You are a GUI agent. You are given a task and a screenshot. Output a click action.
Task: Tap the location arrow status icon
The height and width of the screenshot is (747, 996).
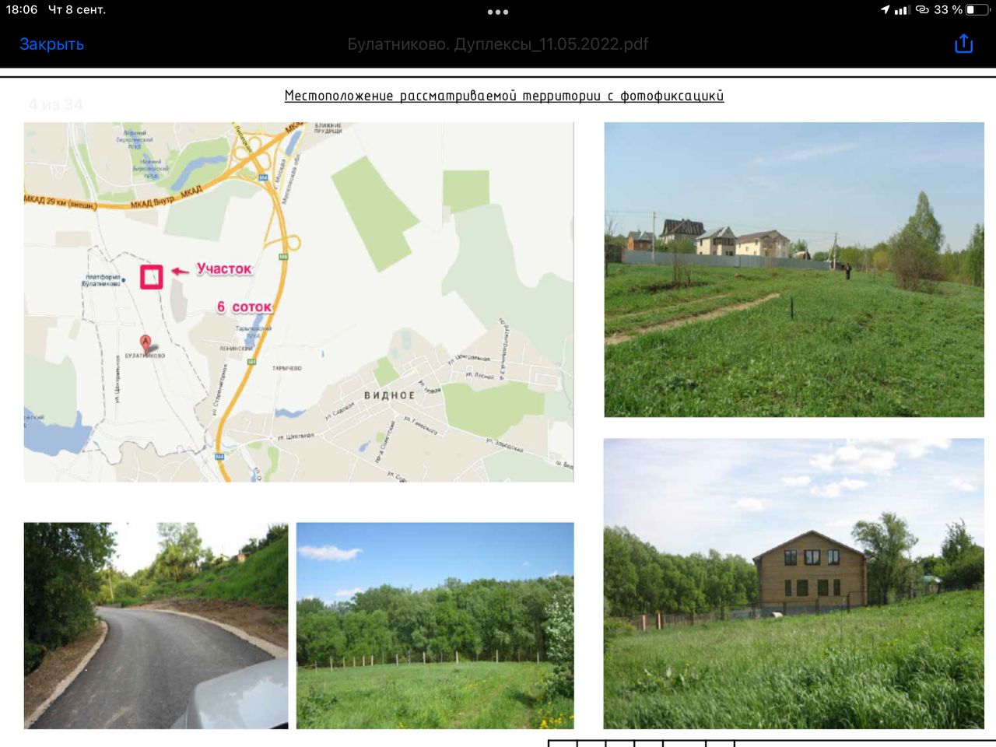click(885, 10)
